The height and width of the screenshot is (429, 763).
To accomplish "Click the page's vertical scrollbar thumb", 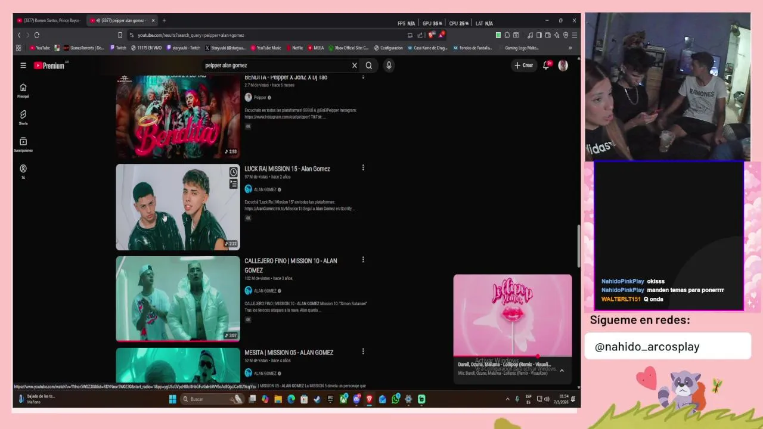I will tap(578, 246).
